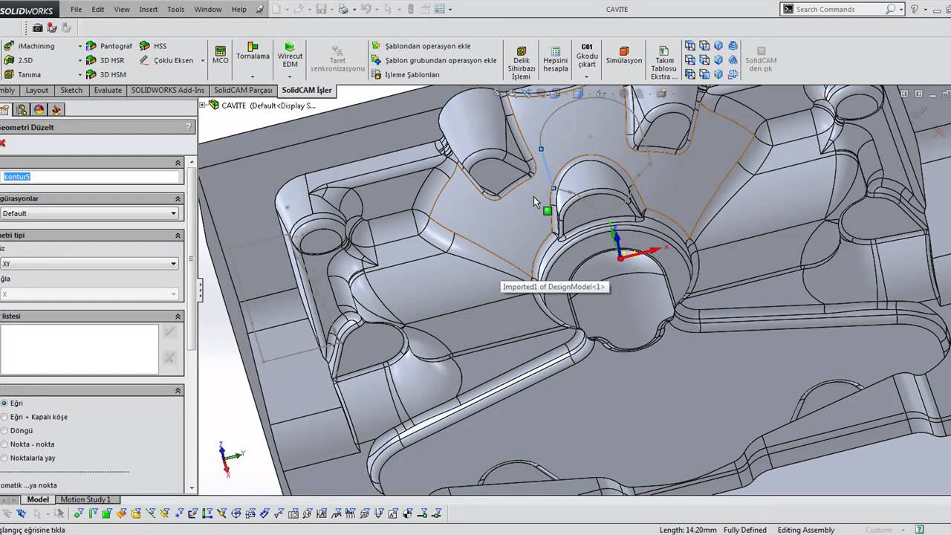
Task: Open the iMachining operation
Action: [29, 46]
